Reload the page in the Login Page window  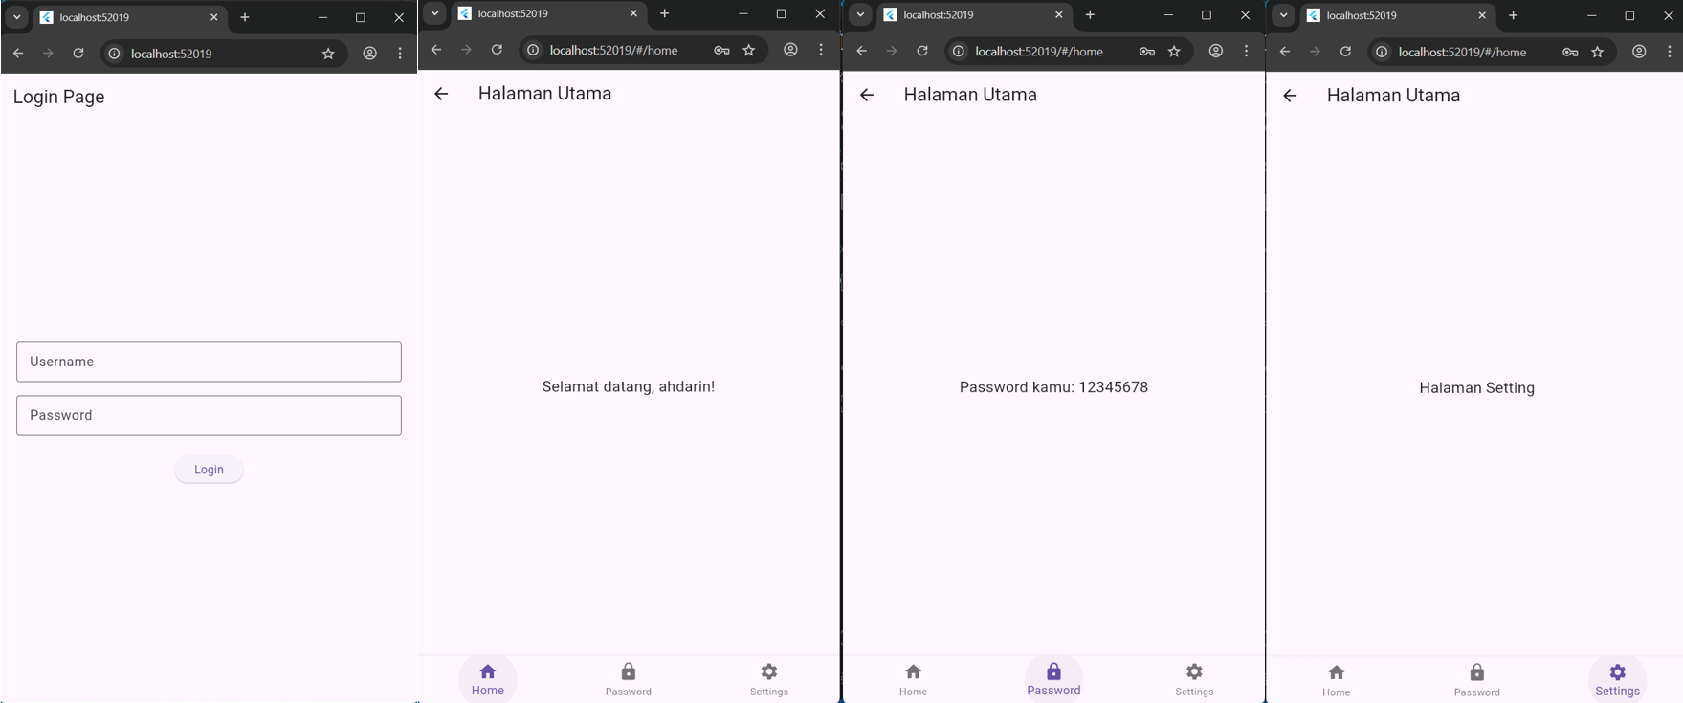(x=78, y=54)
